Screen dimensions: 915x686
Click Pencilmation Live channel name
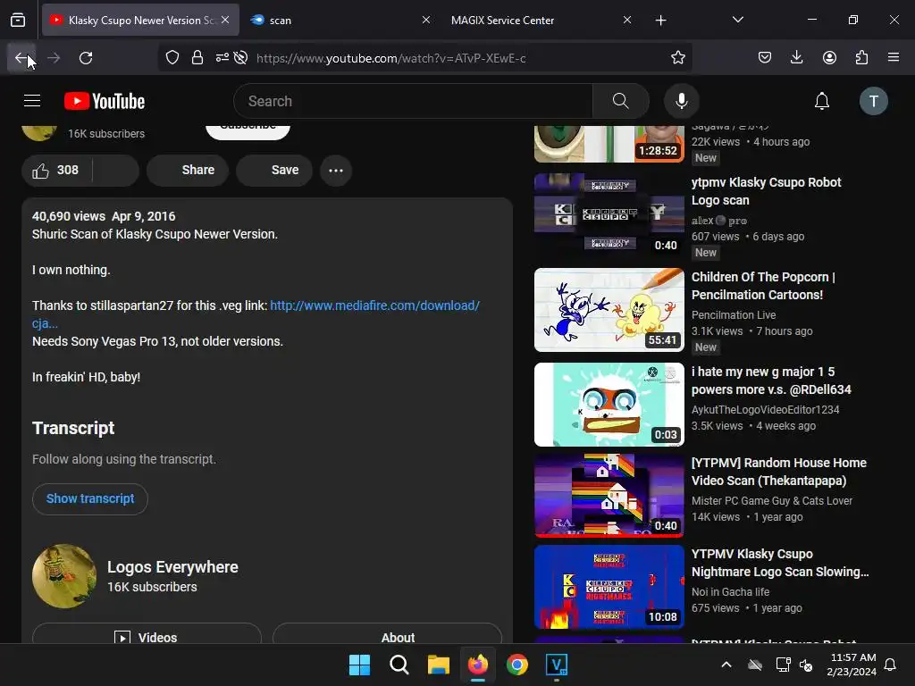734,315
